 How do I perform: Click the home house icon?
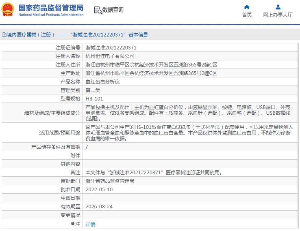(247, 7)
